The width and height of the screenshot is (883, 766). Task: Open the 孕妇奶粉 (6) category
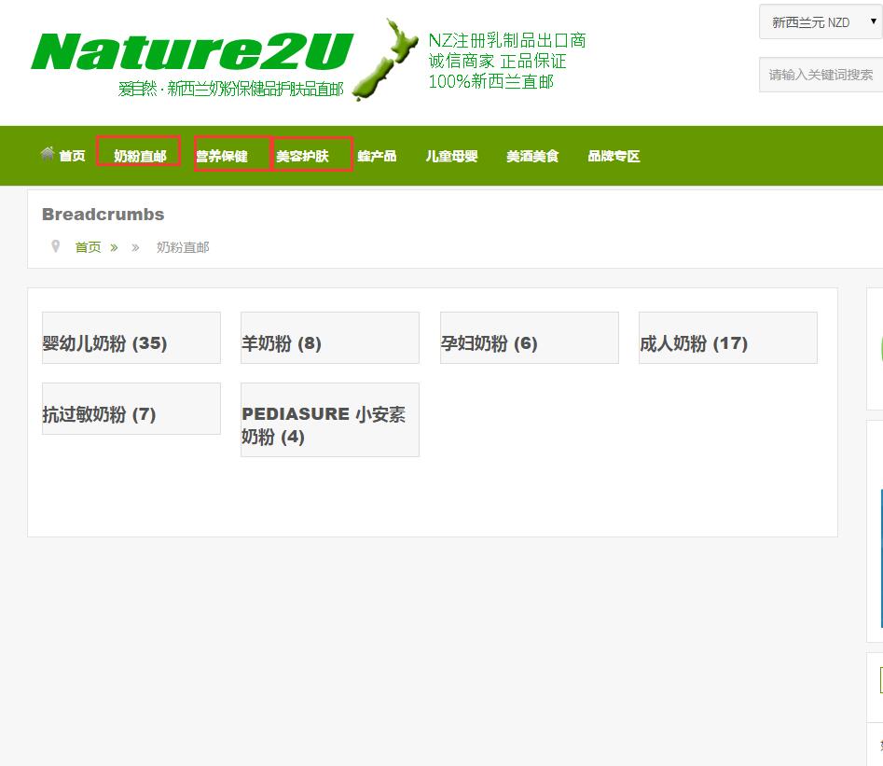point(530,338)
